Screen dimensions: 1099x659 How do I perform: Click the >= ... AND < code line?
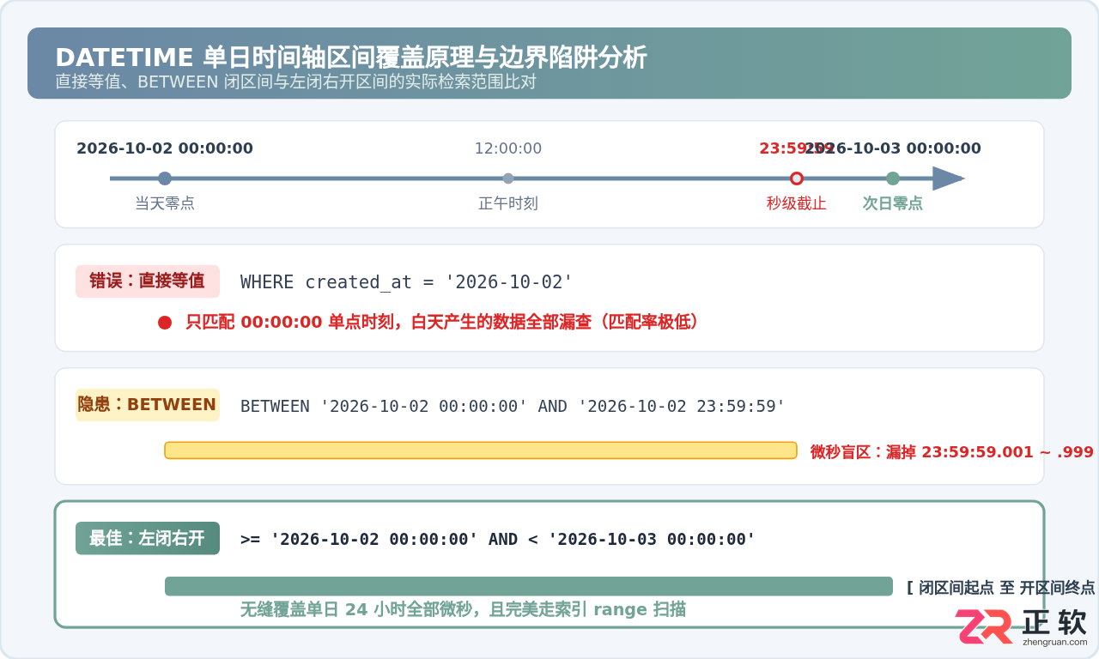point(498,539)
